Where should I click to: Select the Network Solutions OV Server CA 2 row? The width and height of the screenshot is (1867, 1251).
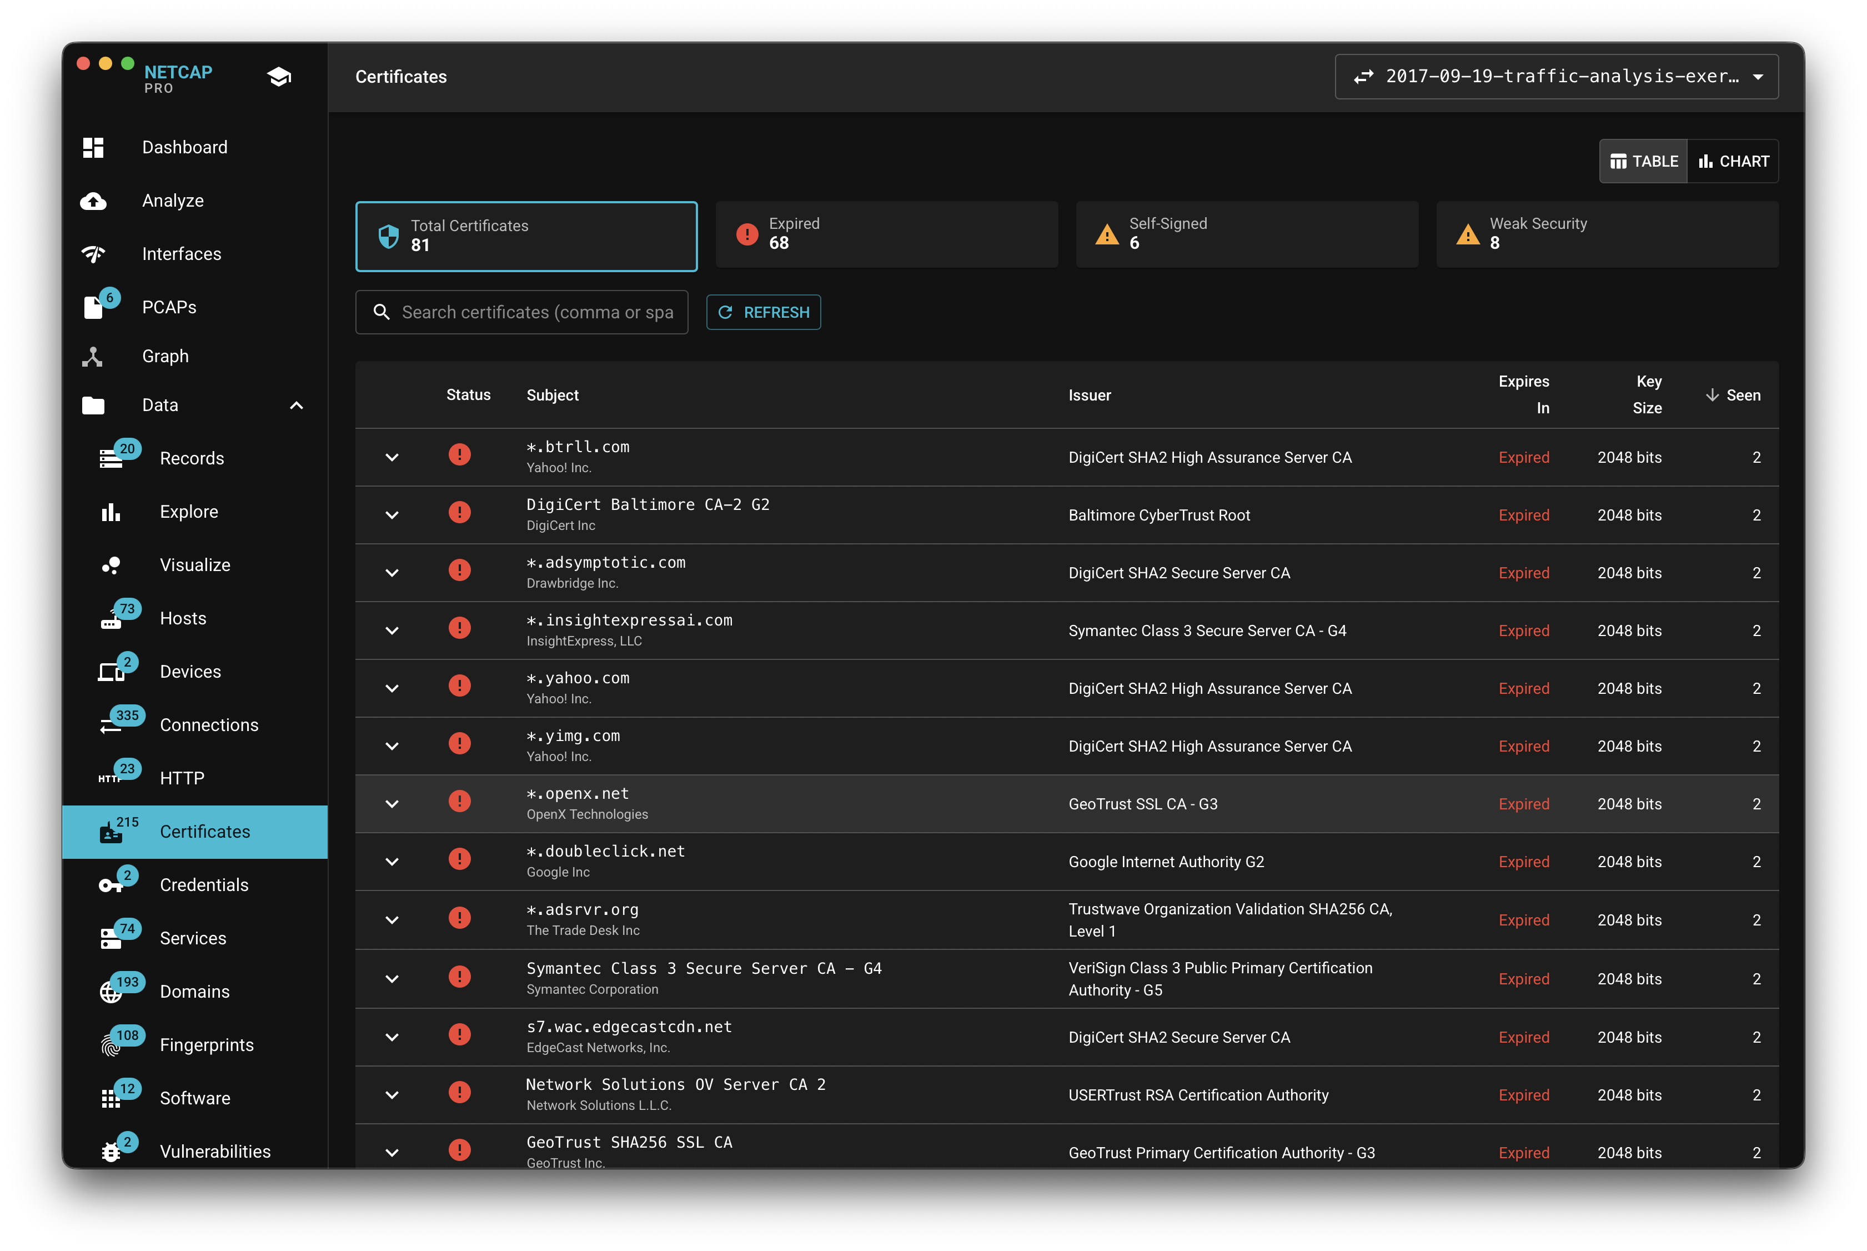(x=1067, y=1095)
